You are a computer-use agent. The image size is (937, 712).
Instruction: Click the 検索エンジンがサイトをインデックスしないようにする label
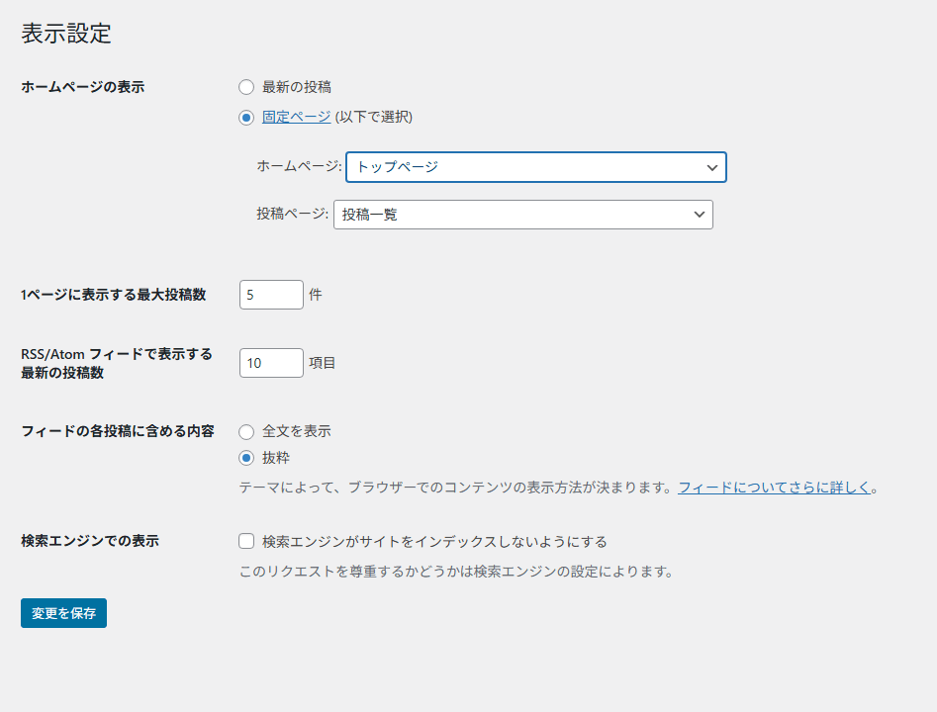tap(434, 542)
